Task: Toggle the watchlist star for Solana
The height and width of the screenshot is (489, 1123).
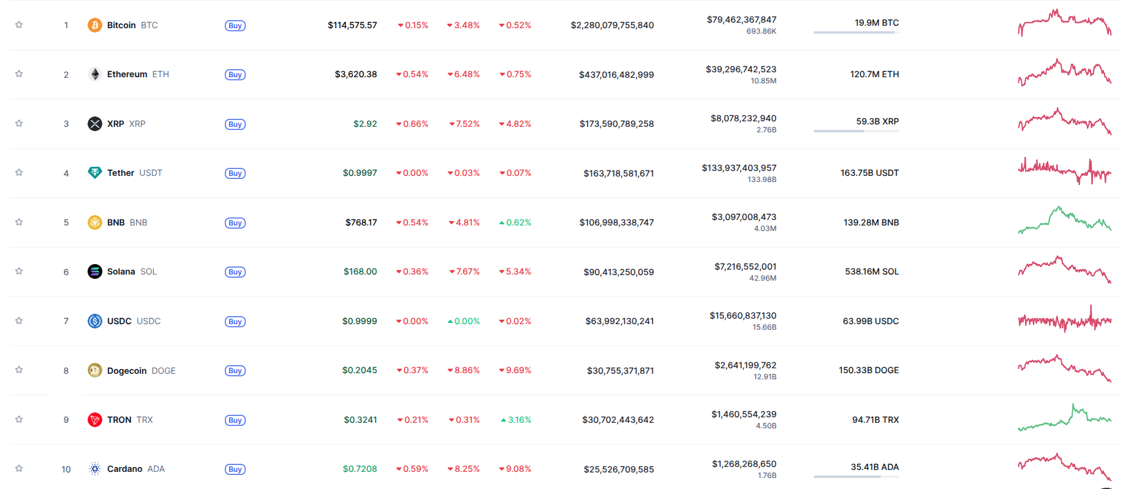Action: click(19, 271)
